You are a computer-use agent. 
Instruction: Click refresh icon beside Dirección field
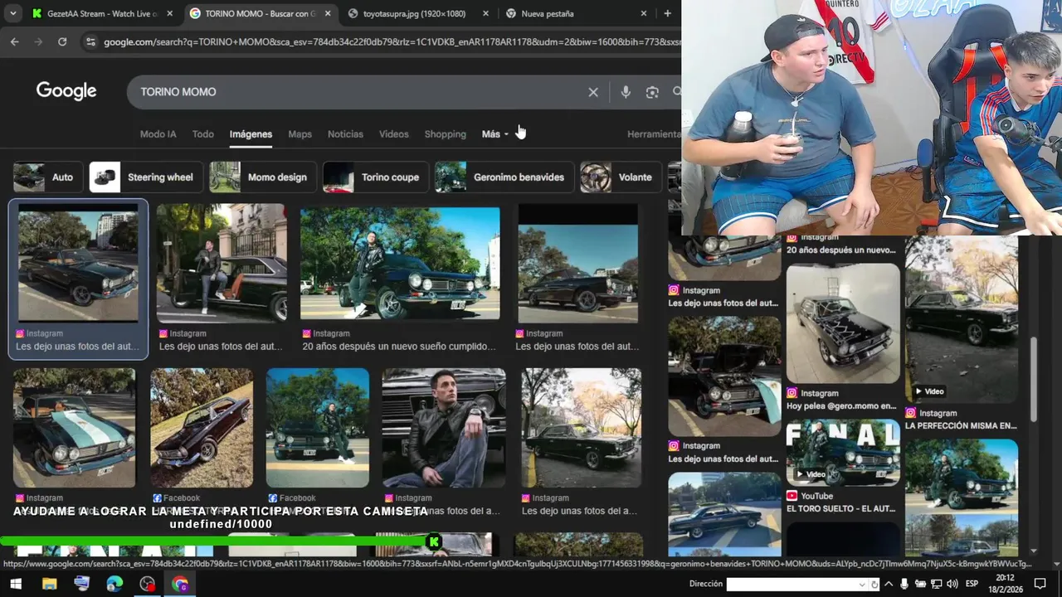pyautogui.click(x=874, y=584)
